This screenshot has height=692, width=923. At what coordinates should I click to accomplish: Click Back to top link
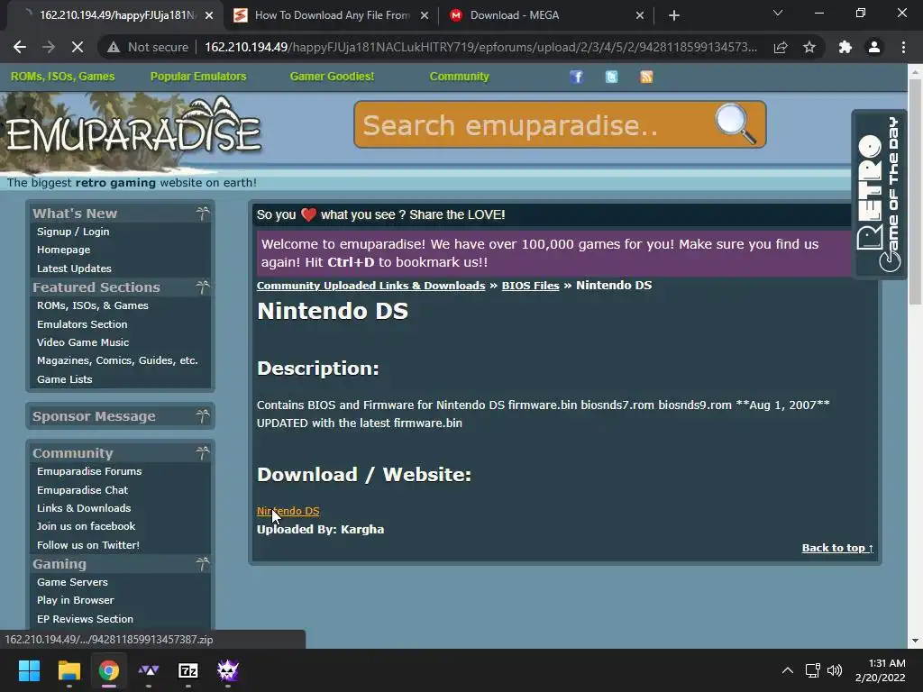click(x=837, y=548)
